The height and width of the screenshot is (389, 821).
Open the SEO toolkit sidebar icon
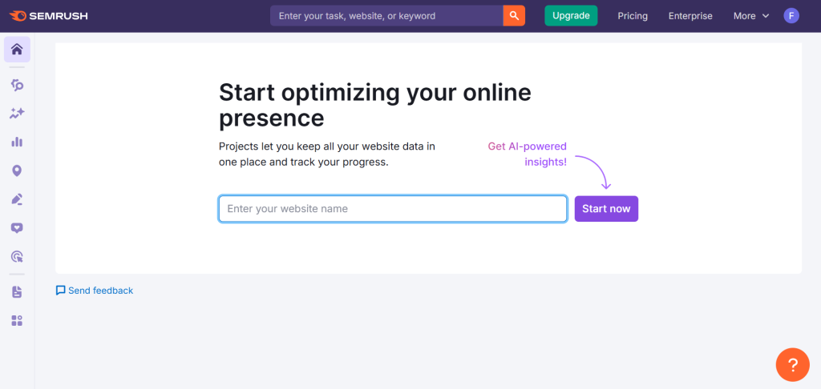(17, 85)
